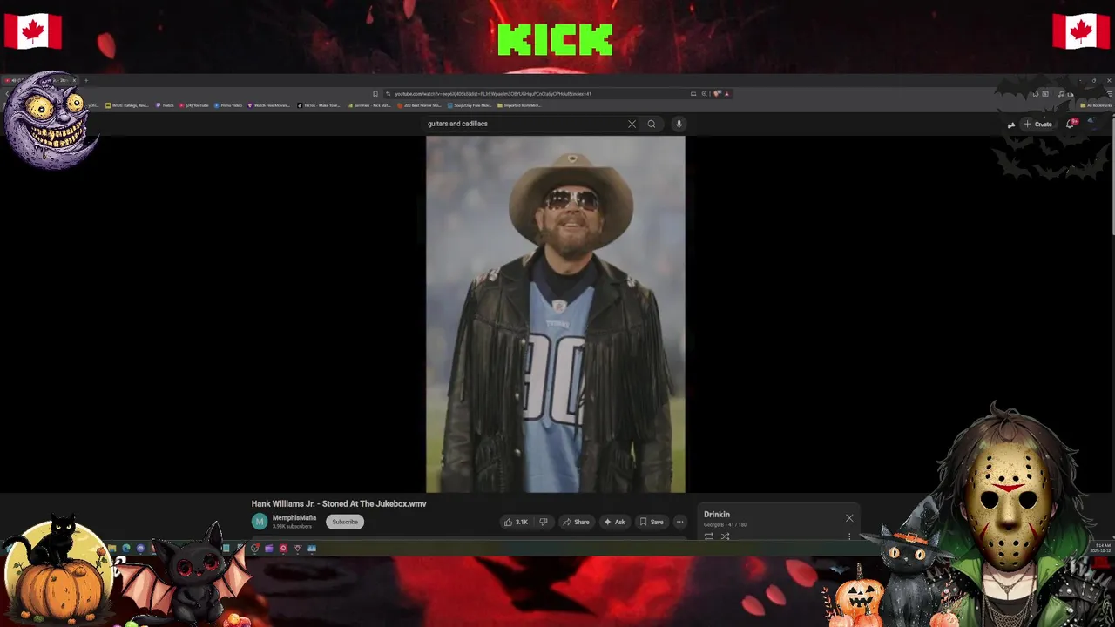
Task: Click the browser address bar URL
Action: coord(493,94)
